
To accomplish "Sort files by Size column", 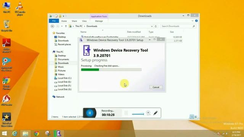I will (x=172, y=32).
